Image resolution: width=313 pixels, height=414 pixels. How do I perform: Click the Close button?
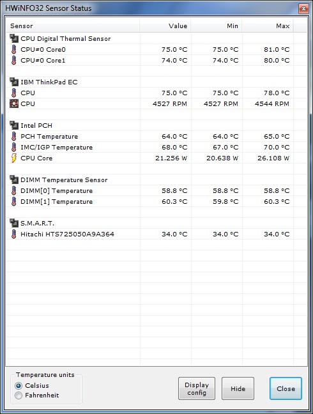(x=286, y=388)
